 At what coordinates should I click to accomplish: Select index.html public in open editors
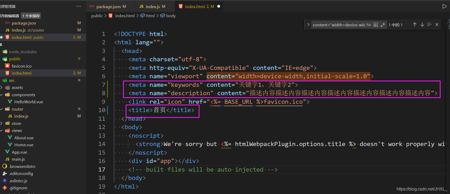[43, 37]
